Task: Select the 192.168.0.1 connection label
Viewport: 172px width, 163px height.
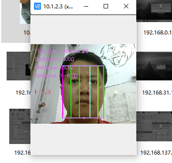Action: [x=157, y=33]
